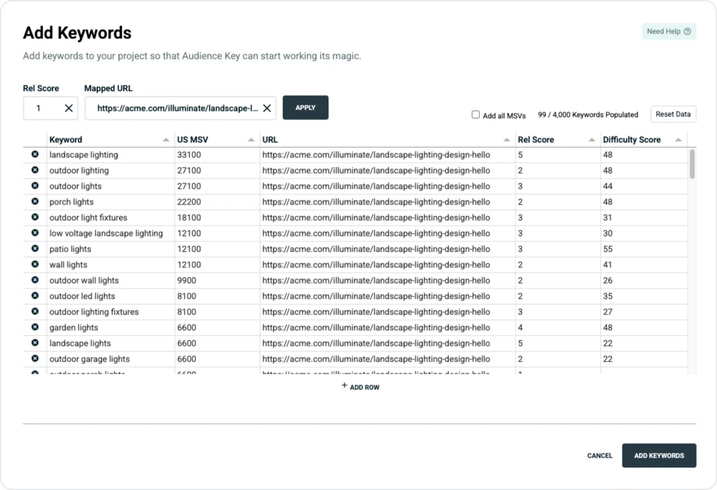
Task: Remove the "outdoor lighting fixtures" keyword row
Action: [34, 311]
